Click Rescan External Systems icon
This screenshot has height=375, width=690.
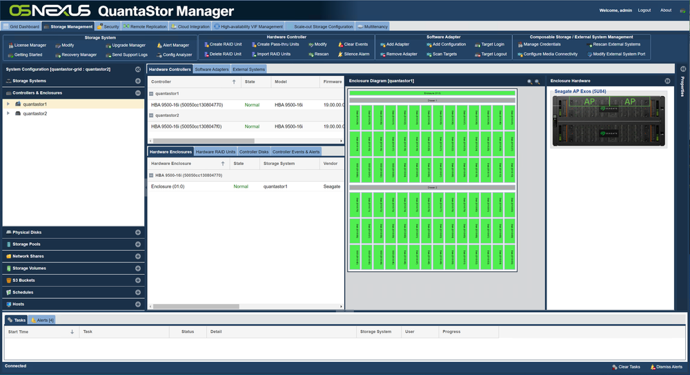pyautogui.click(x=590, y=44)
